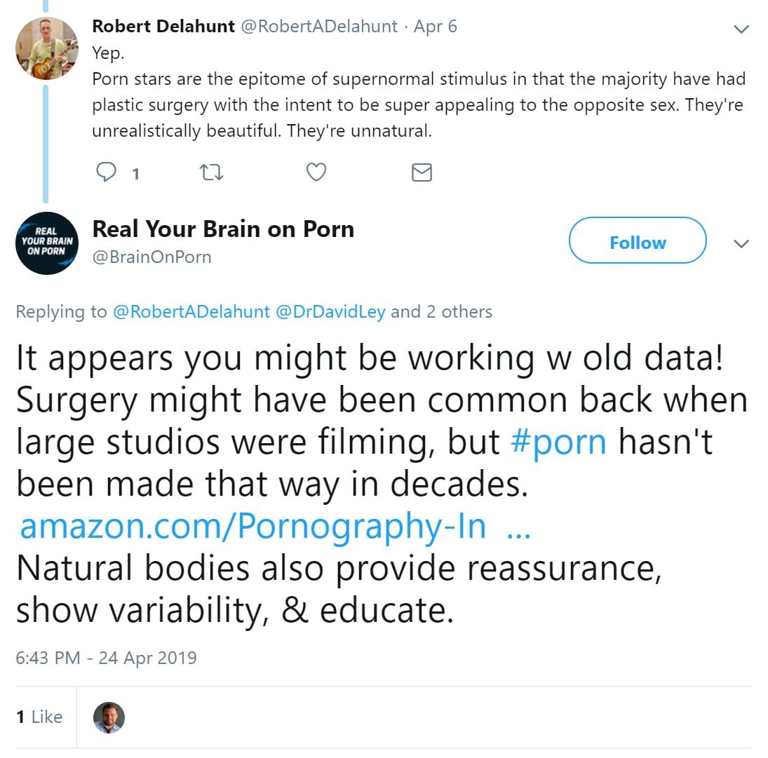
Task: Like Robert Delahunt's tweet with heart icon
Action: [x=317, y=172]
